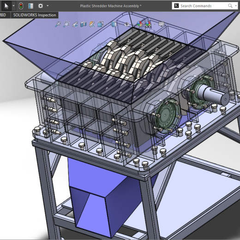This screenshot has height=240, width=240.
Task: Return to Previous View
Action: coord(75,24)
